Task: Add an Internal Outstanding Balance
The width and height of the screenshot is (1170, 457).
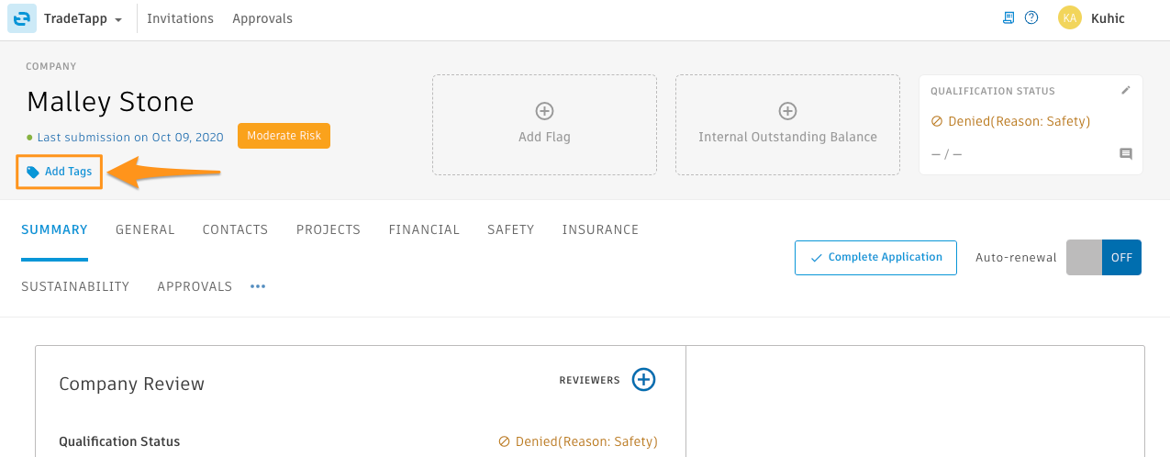Action: (787, 125)
